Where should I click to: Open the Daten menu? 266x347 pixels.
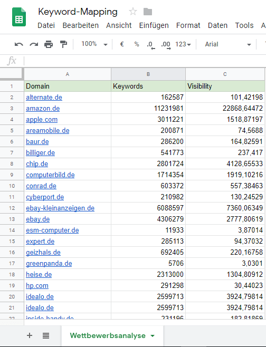pos(218,25)
